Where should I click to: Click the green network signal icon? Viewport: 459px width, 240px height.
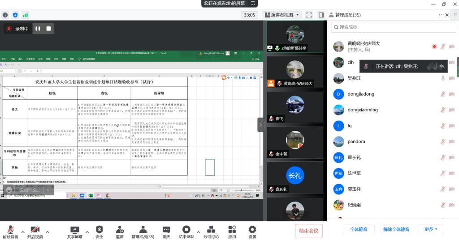[25, 15]
